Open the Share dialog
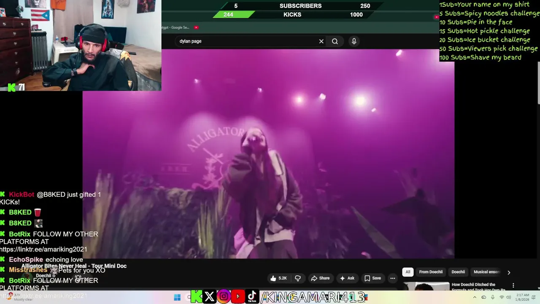Image resolution: width=540 pixels, height=304 pixels. 320,278
